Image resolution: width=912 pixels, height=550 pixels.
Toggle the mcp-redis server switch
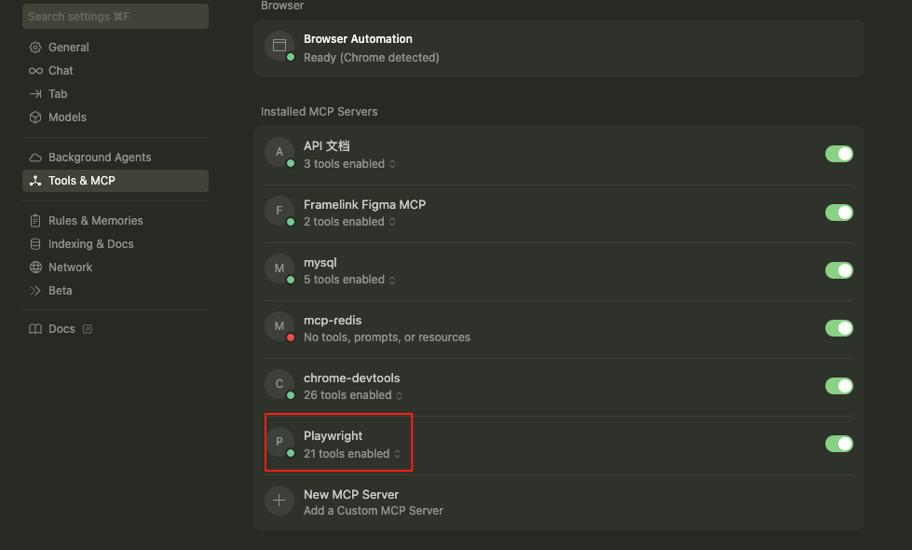click(838, 328)
